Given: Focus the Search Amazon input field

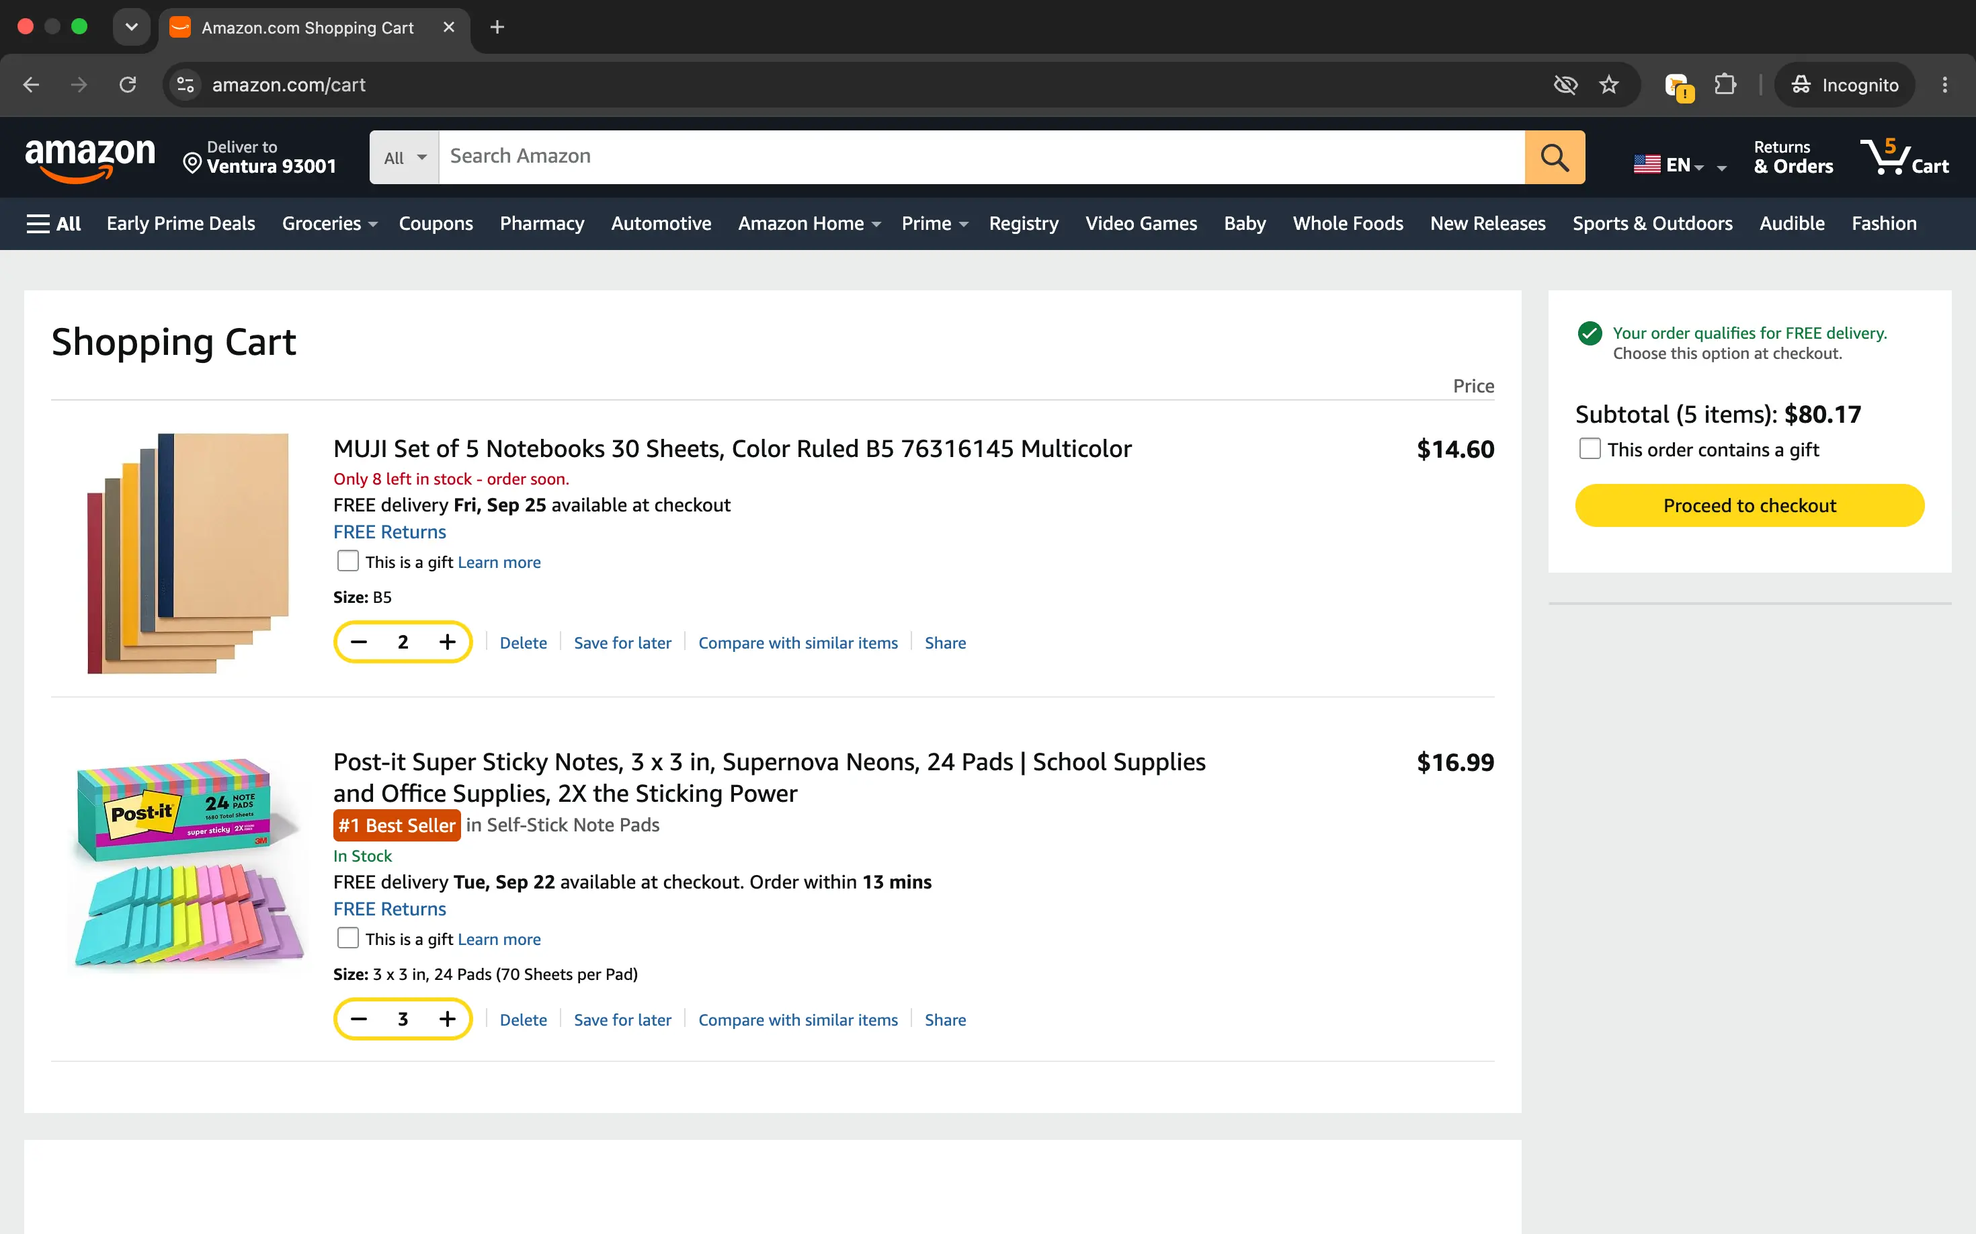Looking at the screenshot, I should (x=981, y=157).
